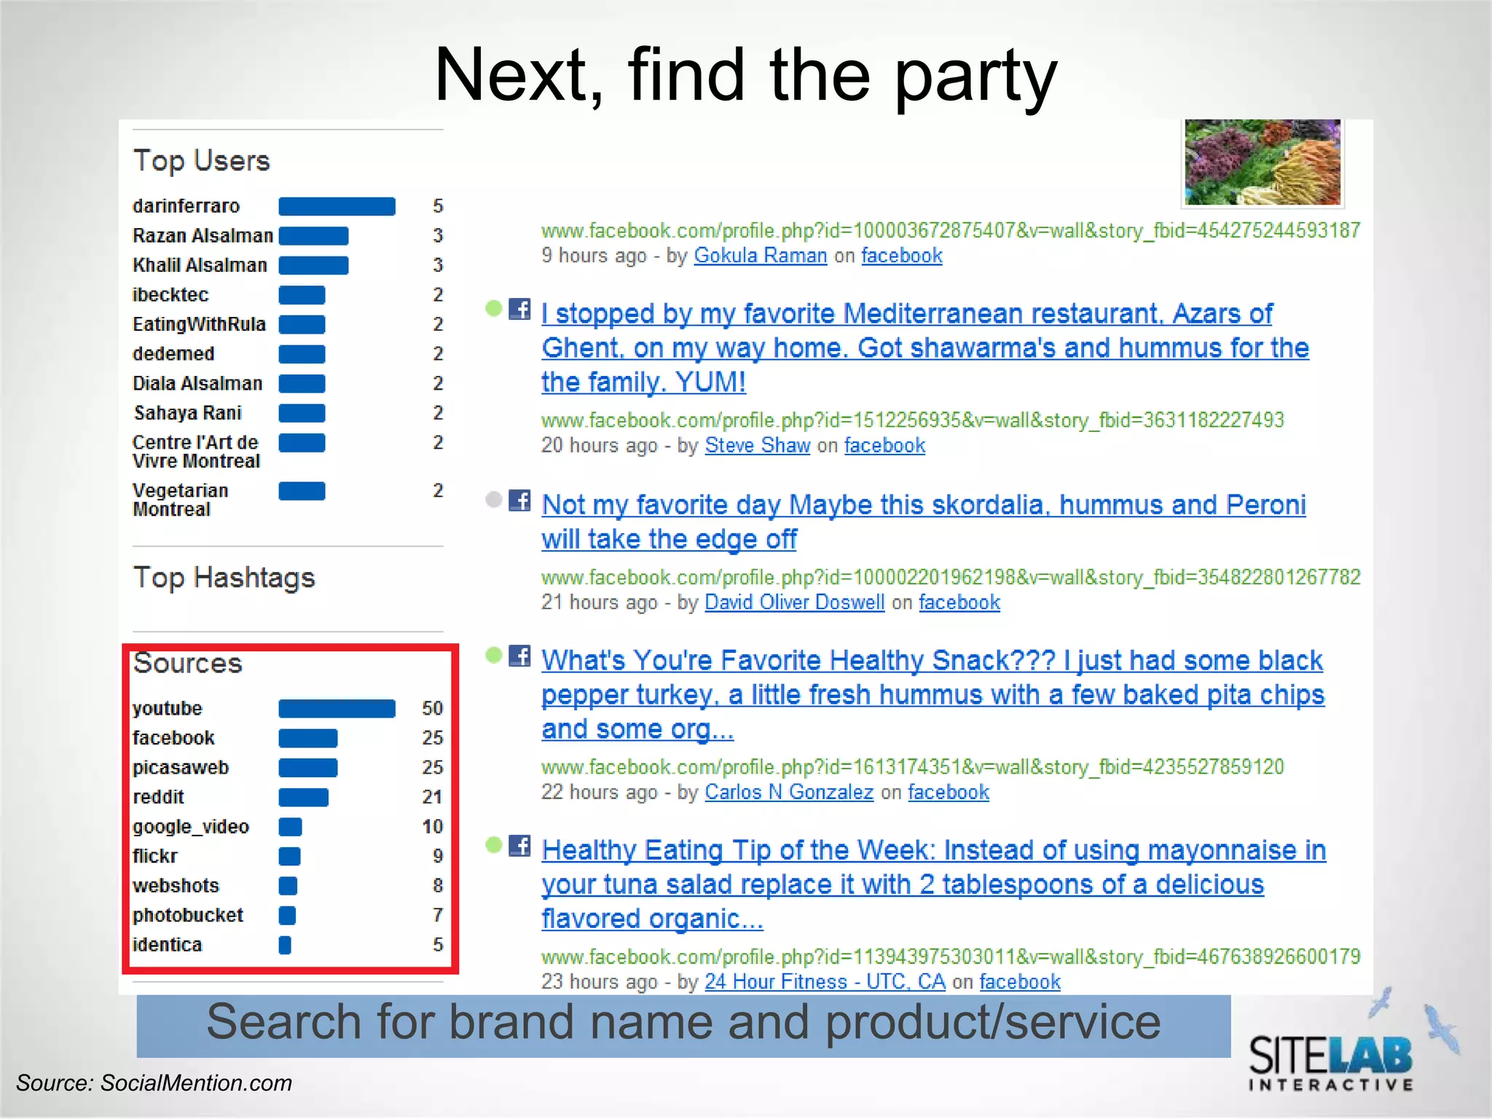Filter by photobucket source
This screenshot has width=1492, height=1119.
tap(188, 915)
